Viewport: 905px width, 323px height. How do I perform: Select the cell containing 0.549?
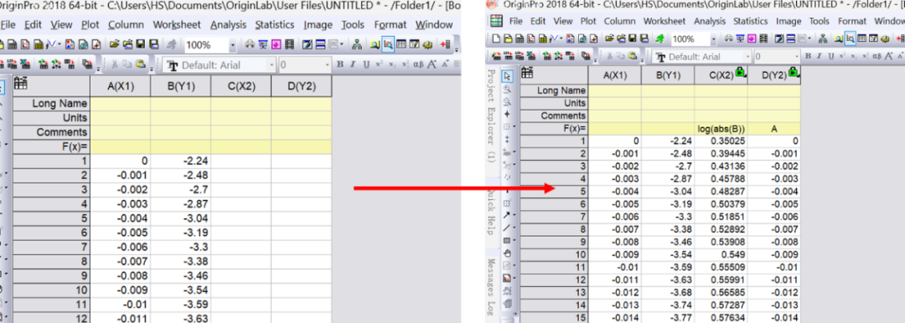721,254
